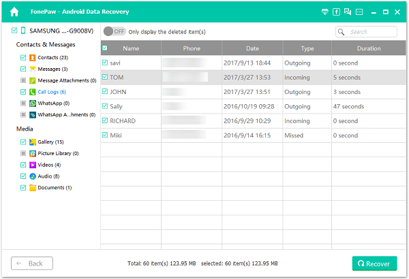409x279 pixels.
Task: Uncheck the SAMSUNG device checkbox
Action: pos(14,31)
